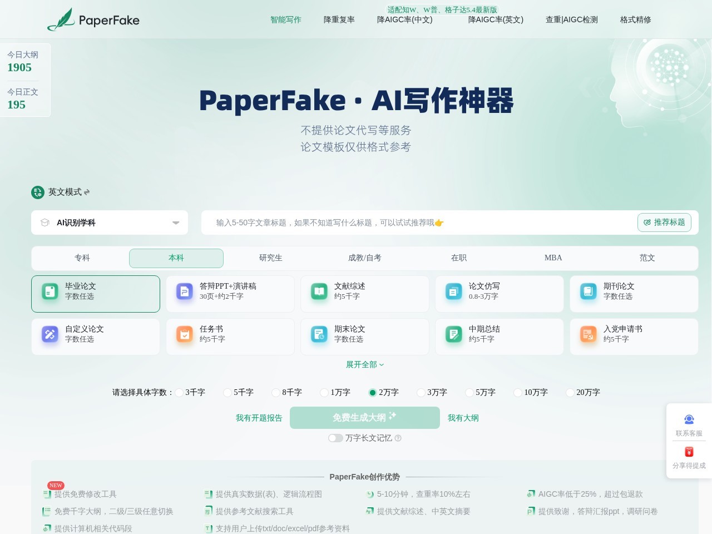Click the graduation cap icon in subject selector
Screen dimensions: 712x534
(45, 222)
